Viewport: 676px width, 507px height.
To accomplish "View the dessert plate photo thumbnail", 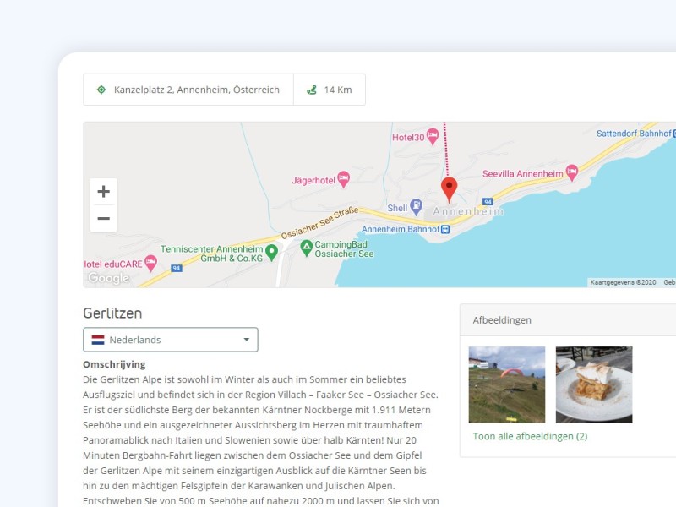I will point(593,383).
